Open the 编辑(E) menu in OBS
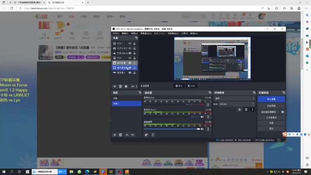Image resolution: width=311 pixels, height=175 pixels. [125, 33]
